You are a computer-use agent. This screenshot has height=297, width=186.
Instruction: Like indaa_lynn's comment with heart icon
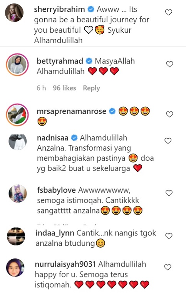tap(169, 236)
